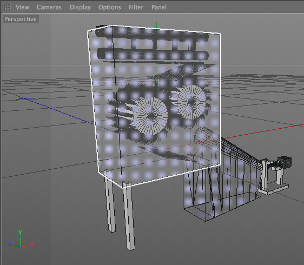
Task: Click the green Y axis gizmo label
Action: tap(20, 232)
